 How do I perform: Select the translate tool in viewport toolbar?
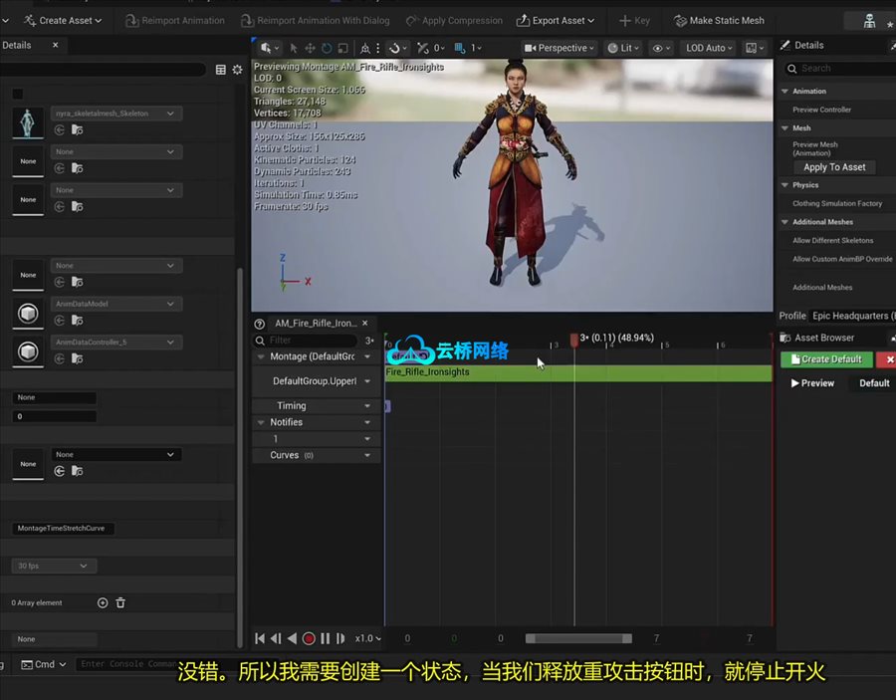[x=310, y=48]
